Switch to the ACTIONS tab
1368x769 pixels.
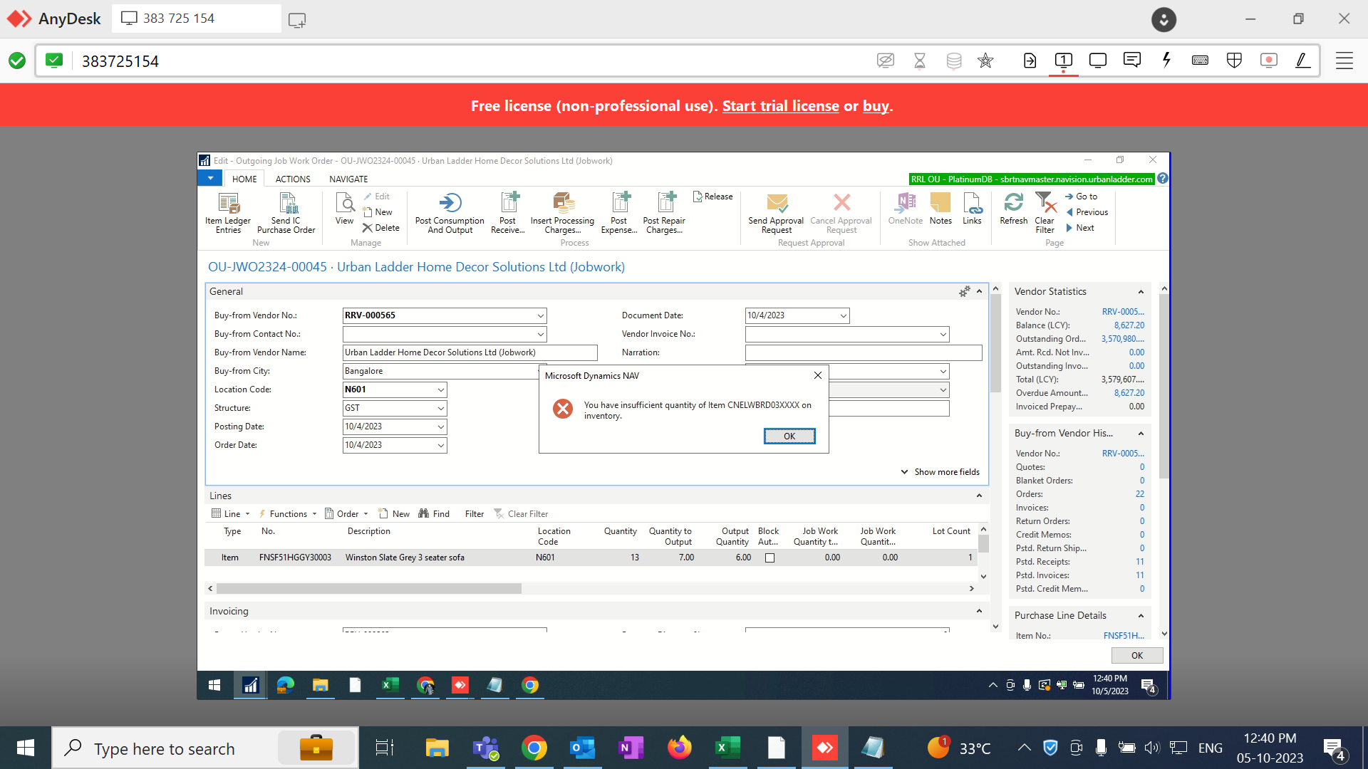pyautogui.click(x=292, y=179)
